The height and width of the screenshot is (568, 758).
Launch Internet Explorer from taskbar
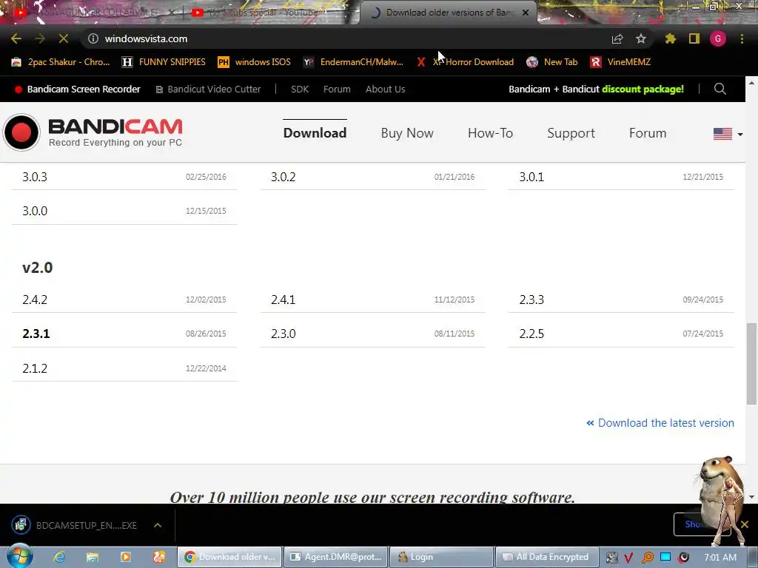59,557
